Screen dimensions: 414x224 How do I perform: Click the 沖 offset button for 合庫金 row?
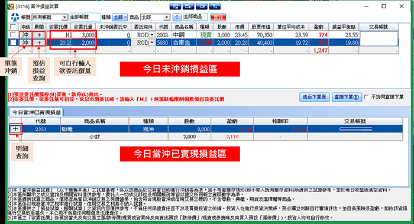click(x=25, y=43)
